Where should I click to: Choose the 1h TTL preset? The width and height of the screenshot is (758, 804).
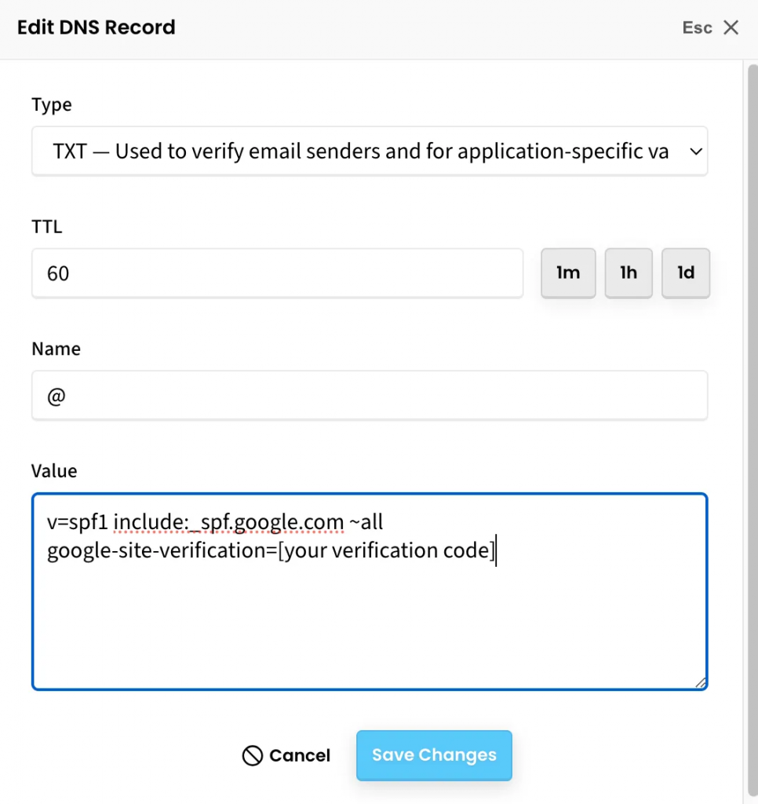(x=628, y=273)
